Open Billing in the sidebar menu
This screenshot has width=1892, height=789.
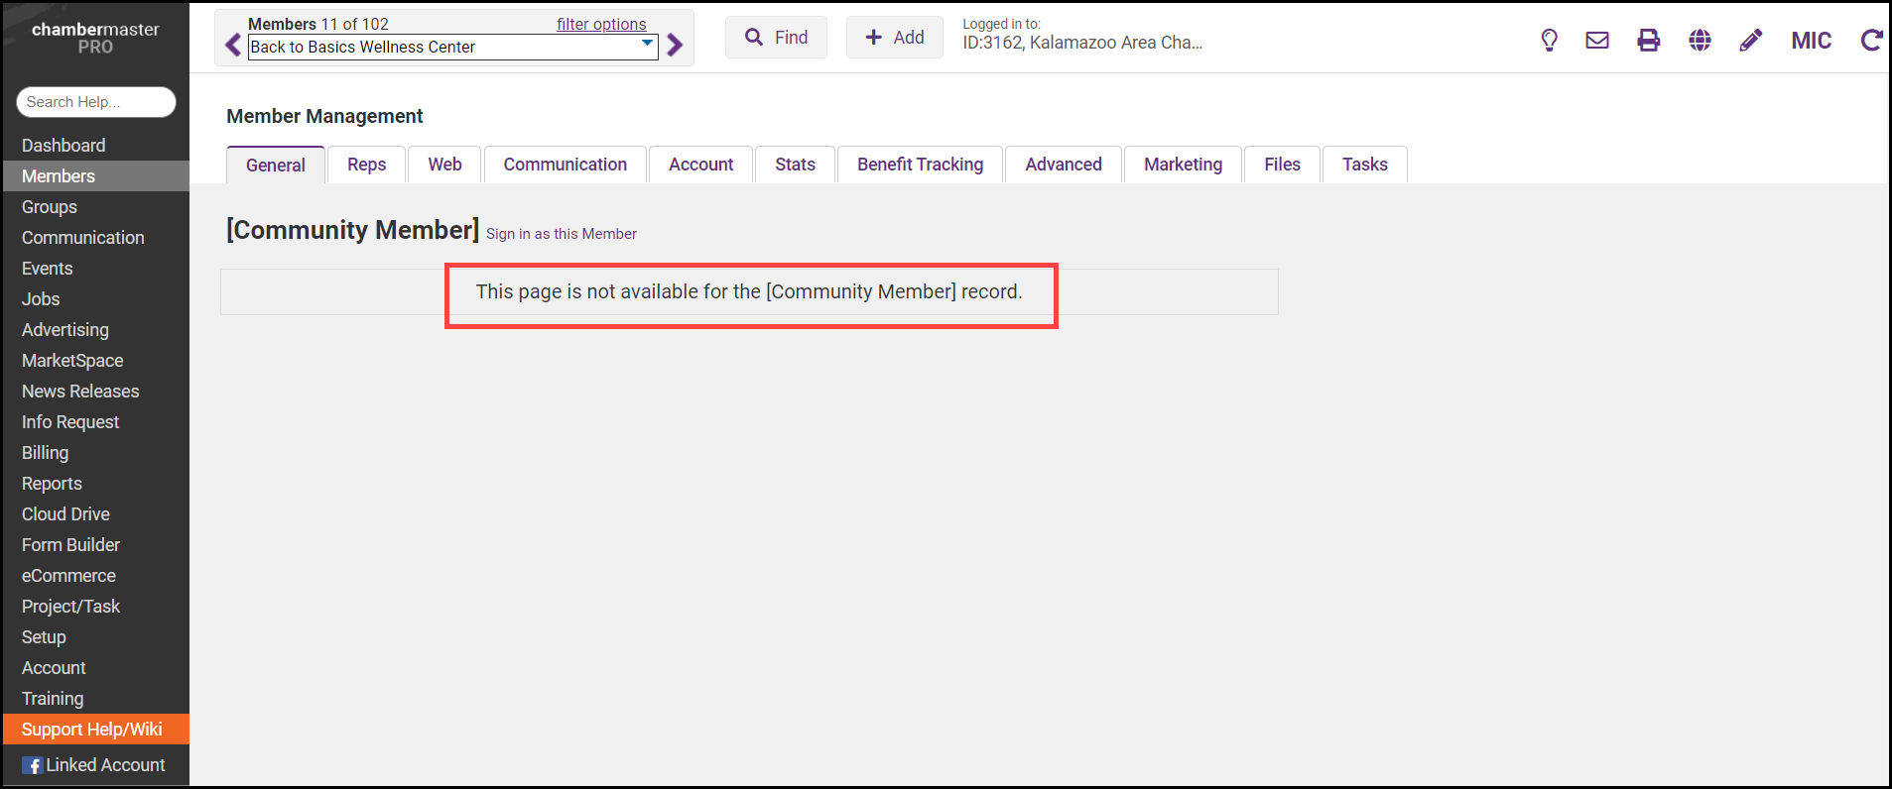[46, 453]
